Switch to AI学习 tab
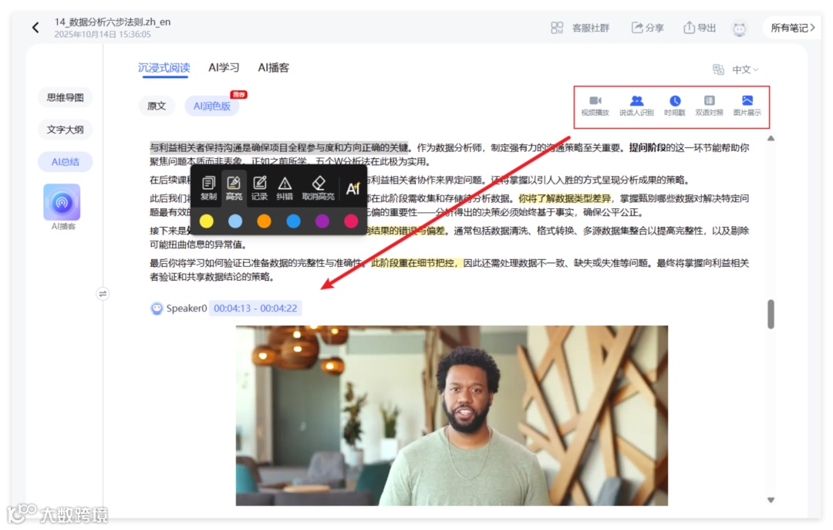Screen dimensions: 833x530 click(x=224, y=68)
